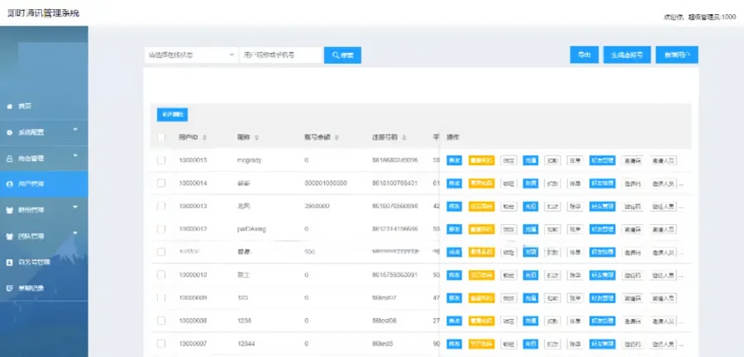The image size is (744, 357).
Task: Click the blue export button at top right
Action: (584, 55)
